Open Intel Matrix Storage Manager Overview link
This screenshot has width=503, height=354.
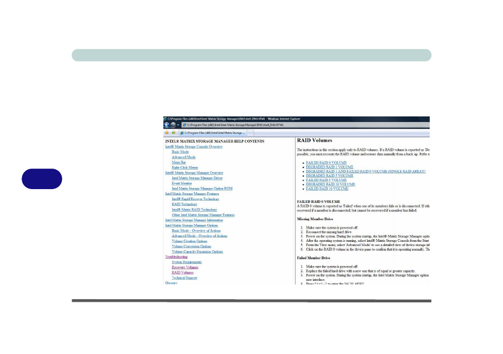click(194, 173)
